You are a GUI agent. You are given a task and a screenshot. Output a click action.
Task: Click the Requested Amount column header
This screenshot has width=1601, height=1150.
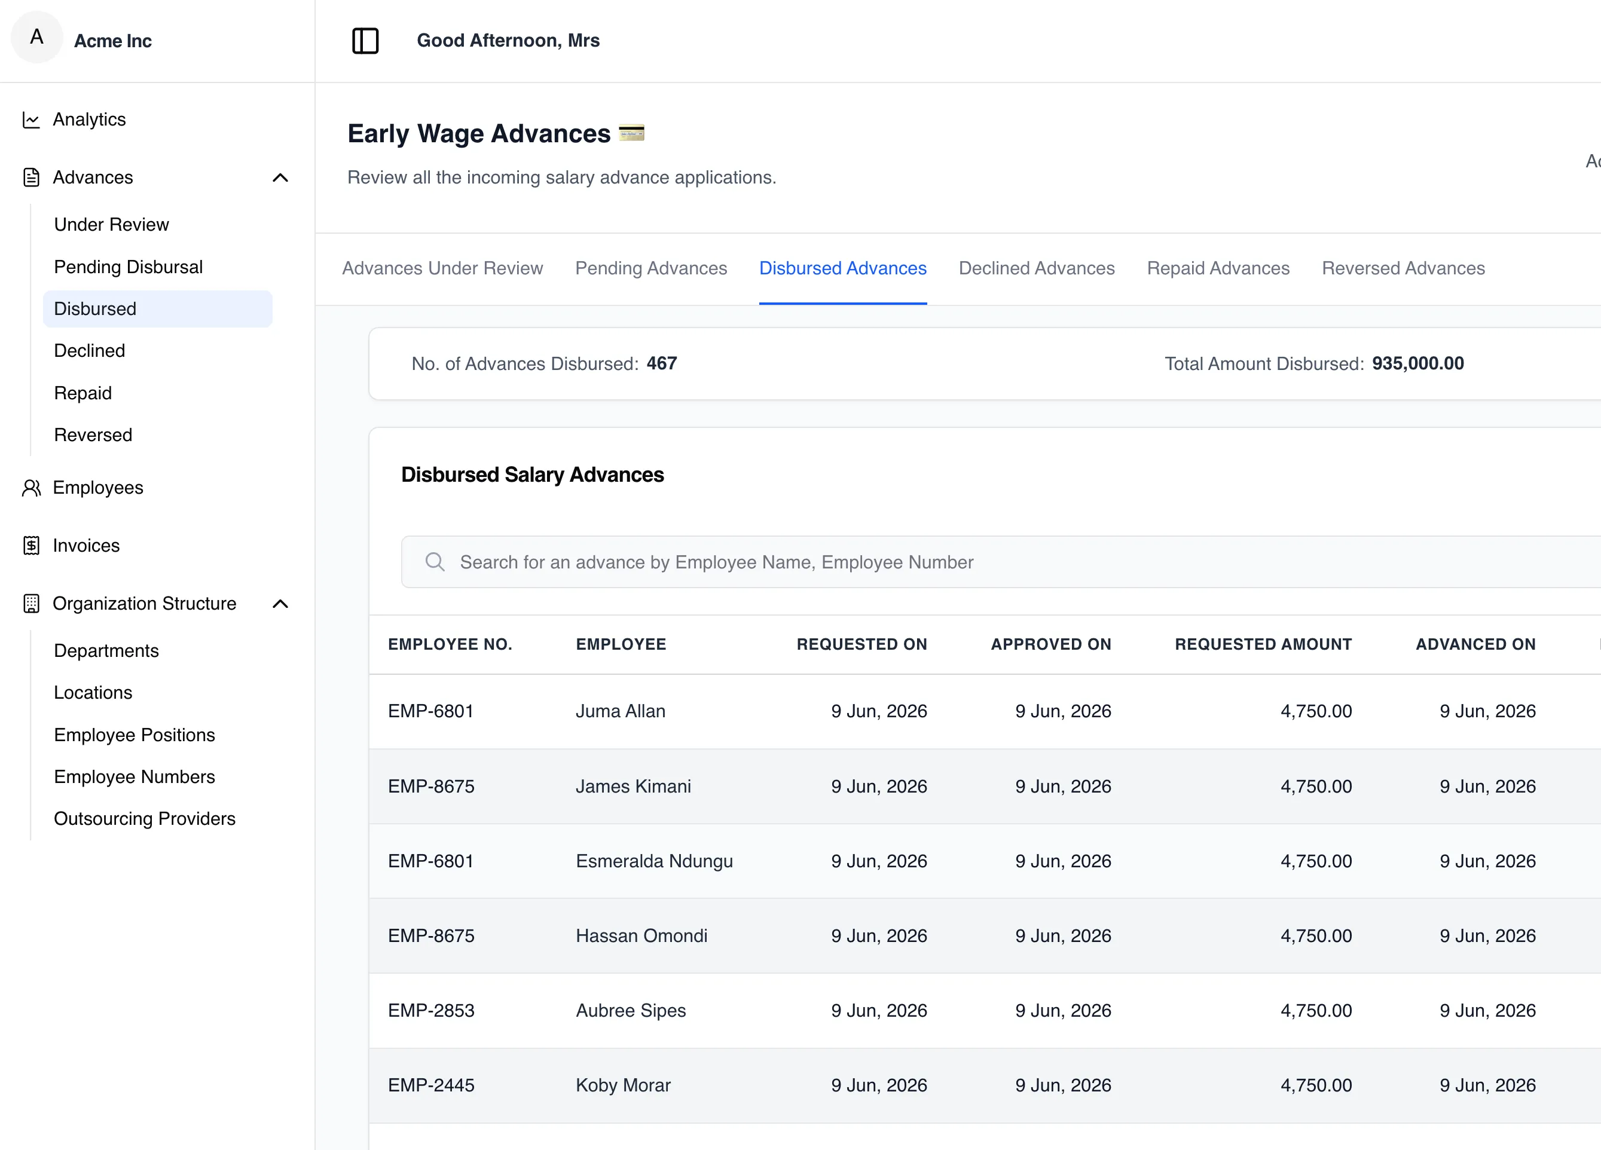1264,644
